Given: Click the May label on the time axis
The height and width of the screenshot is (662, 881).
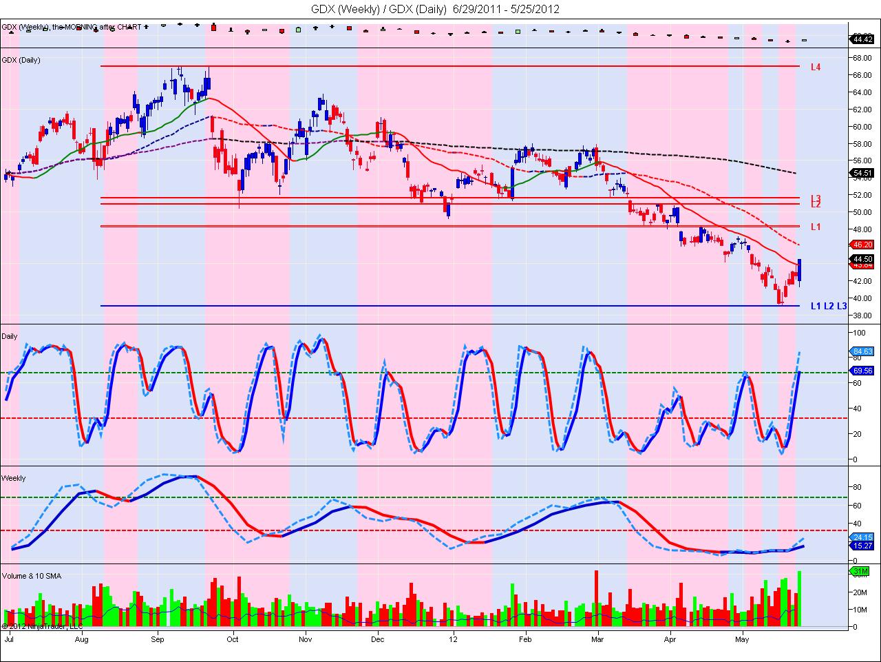Looking at the screenshot, I should click(742, 639).
